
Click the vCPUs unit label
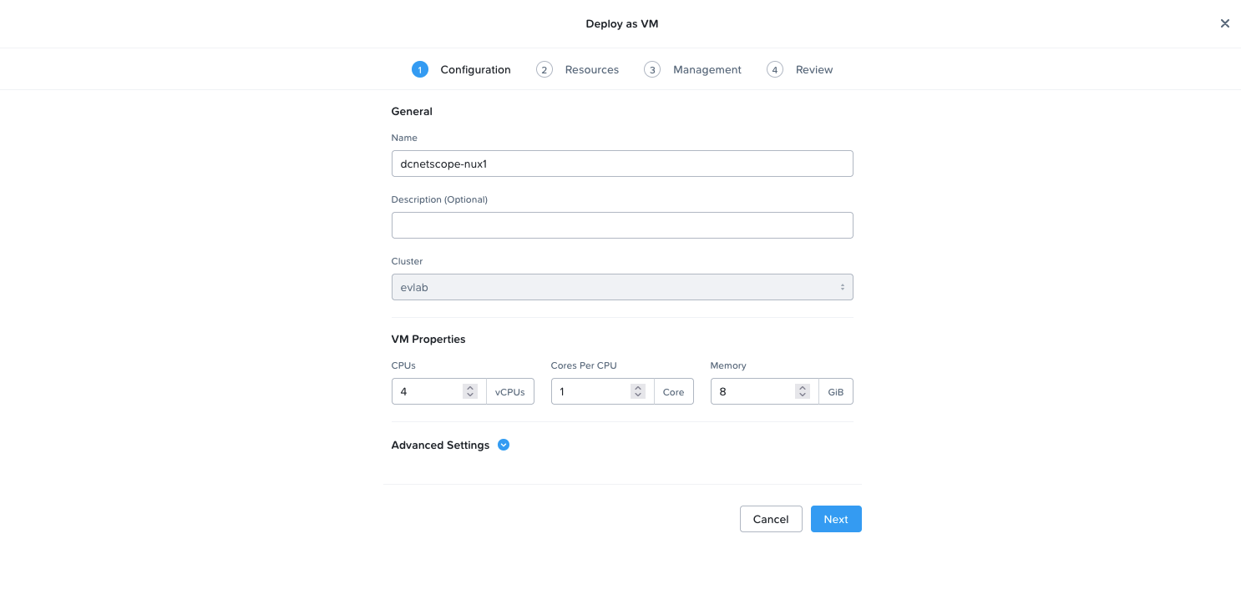tap(510, 391)
